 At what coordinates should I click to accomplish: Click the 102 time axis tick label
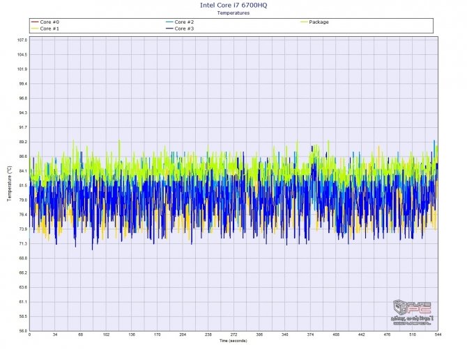click(107, 334)
